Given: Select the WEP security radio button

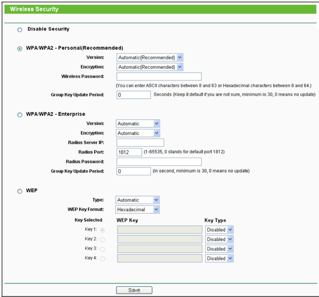Looking at the screenshot, I should click(x=20, y=191).
